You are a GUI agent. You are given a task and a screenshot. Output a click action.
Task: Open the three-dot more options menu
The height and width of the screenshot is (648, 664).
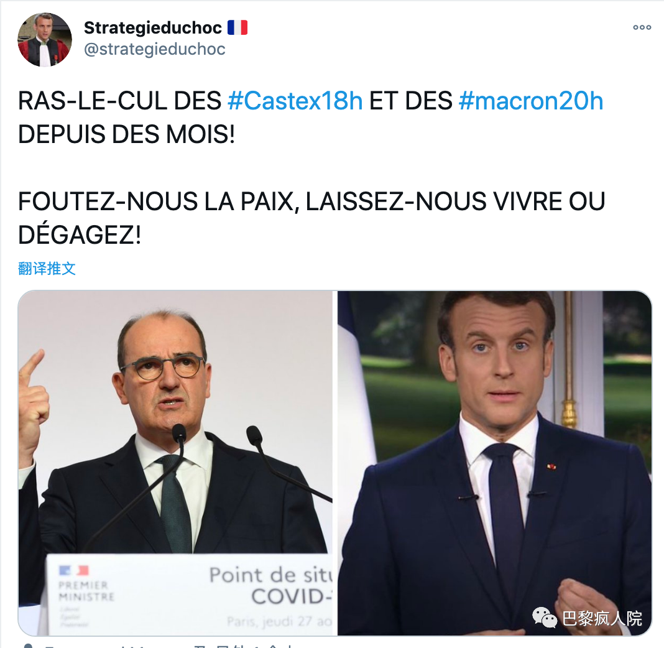642,27
